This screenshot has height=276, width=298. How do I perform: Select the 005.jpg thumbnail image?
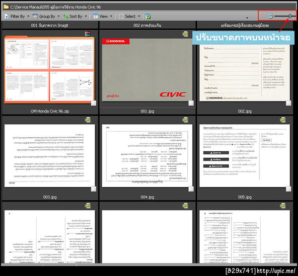(x=245, y=156)
